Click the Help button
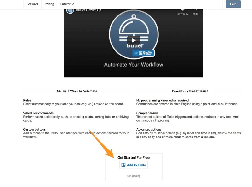Screen dimensions: 252x187 pos(233,4)
